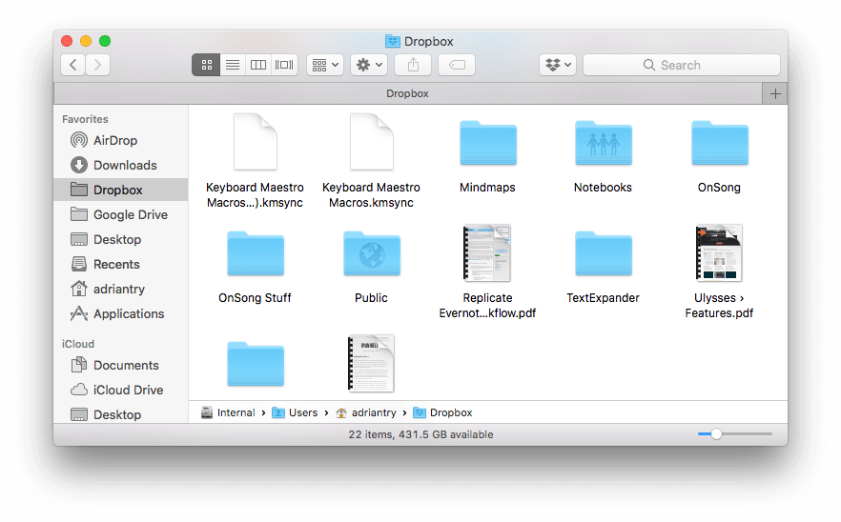841x522 pixels.
Task: Open Desktop under iCloud
Action: (121, 414)
